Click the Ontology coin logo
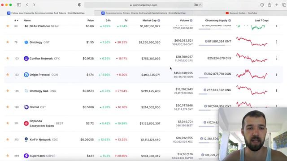The width and height of the screenshot is (287, 161). 26,42
